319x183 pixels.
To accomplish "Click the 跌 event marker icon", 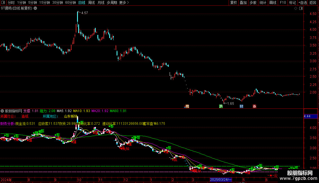I will (x=221, y=106).
